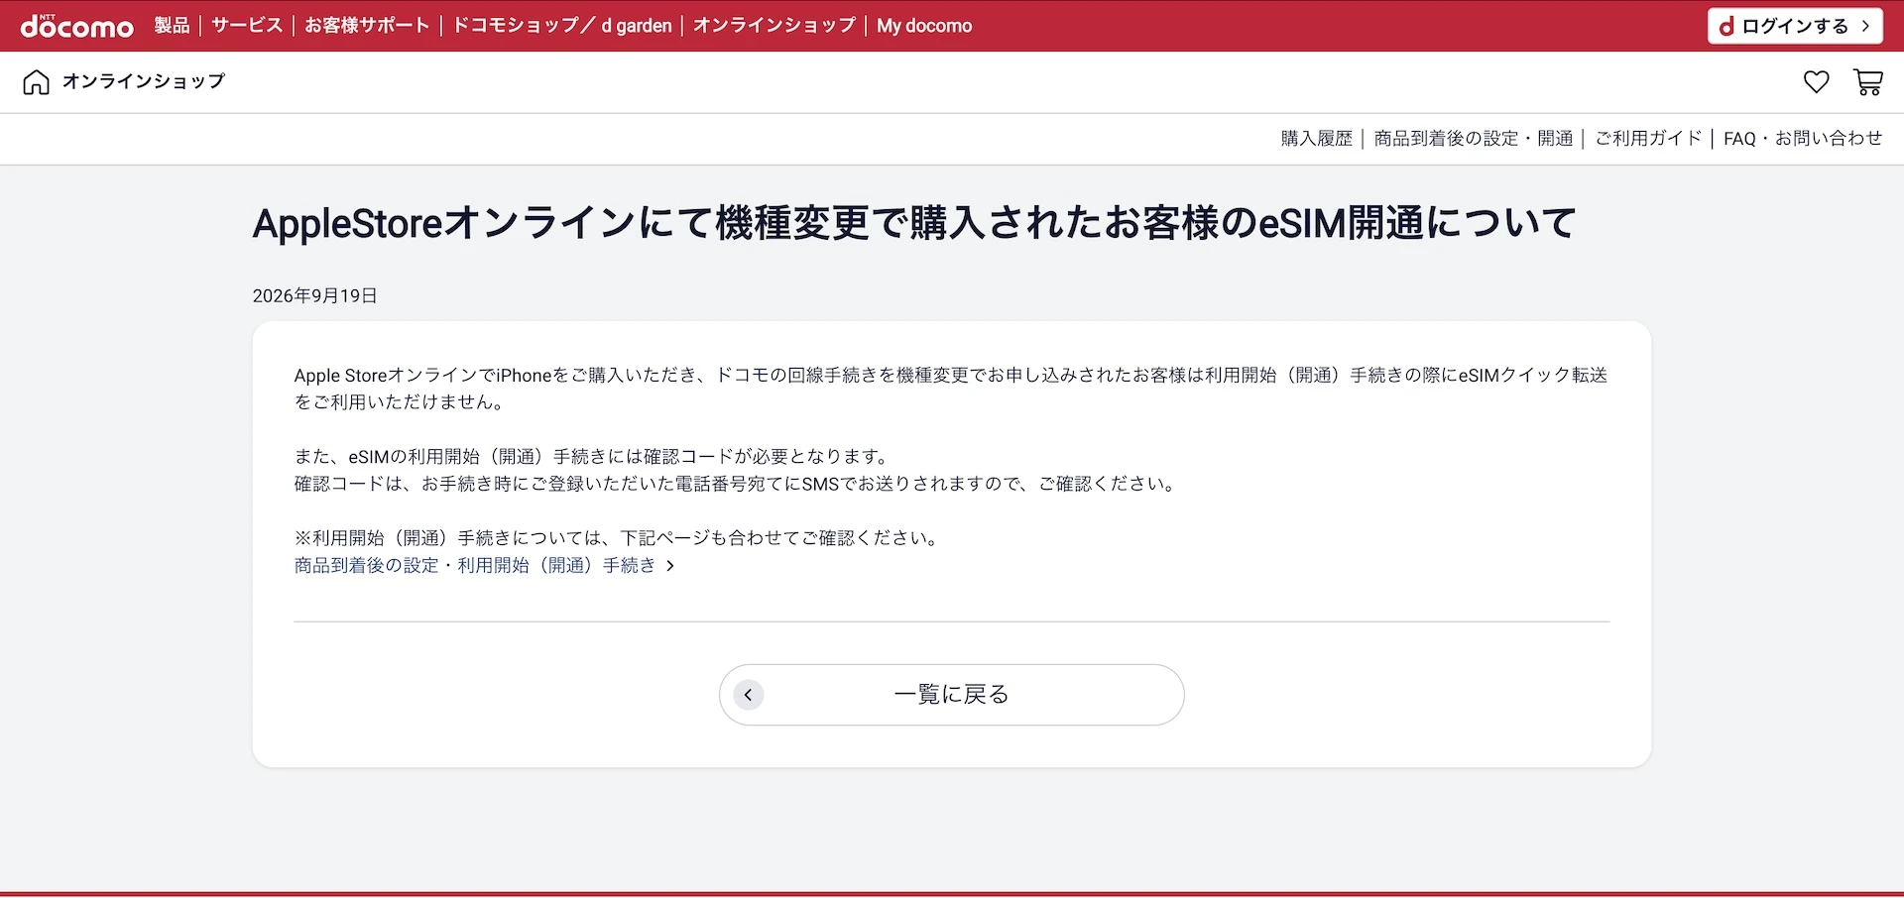Go to My docomo
The width and height of the screenshot is (1904, 898).
[924, 26]
